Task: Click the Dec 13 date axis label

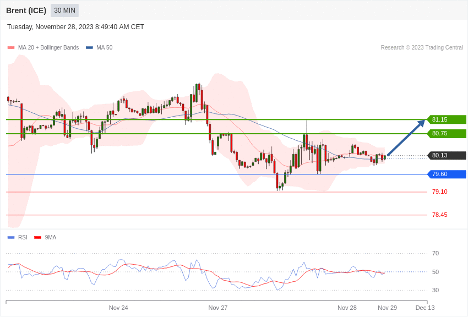Action: click(x=425, y=308)
